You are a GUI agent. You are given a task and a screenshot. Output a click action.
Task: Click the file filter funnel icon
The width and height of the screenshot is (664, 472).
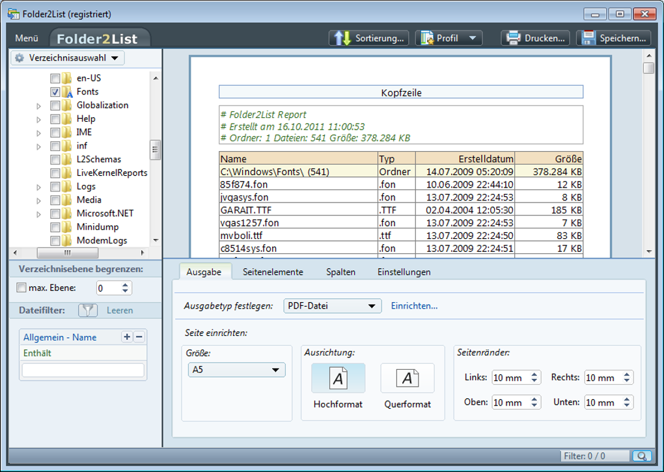(88, 311)
